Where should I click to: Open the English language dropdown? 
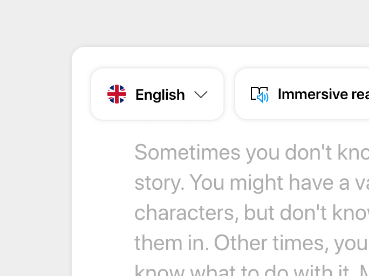point(157,94)
